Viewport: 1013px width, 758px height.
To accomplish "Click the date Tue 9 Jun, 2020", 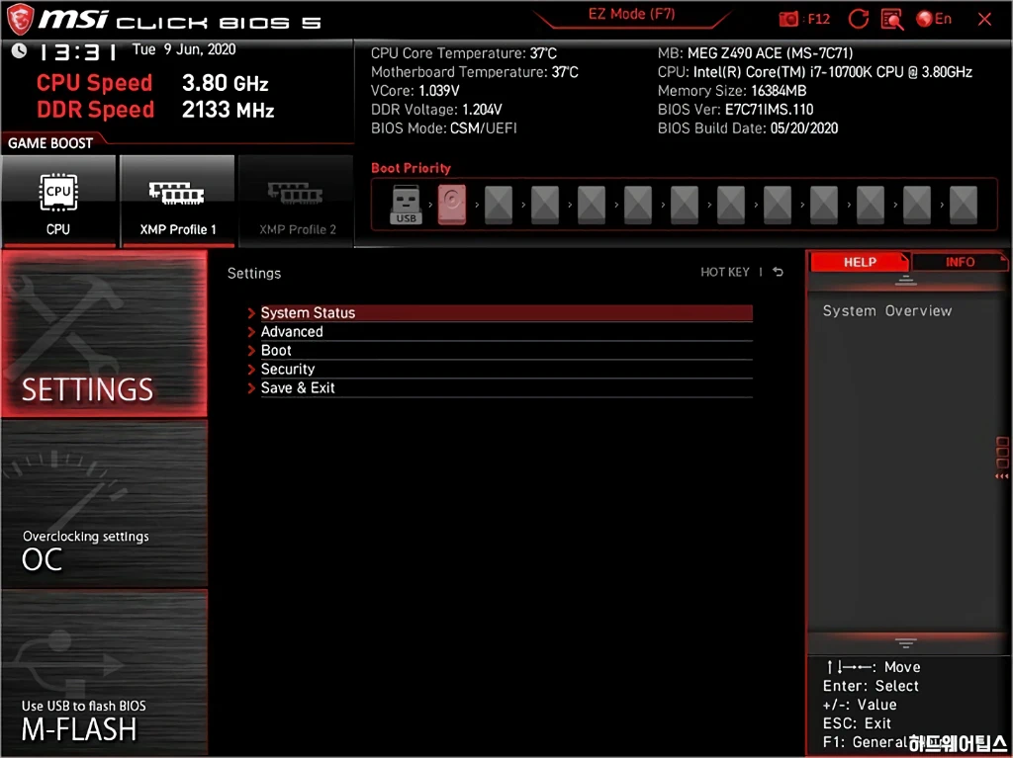I will (184, 49).
